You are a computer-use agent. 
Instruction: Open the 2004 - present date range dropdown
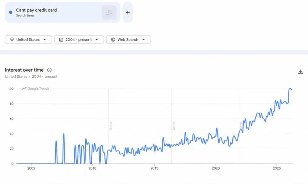79,39
